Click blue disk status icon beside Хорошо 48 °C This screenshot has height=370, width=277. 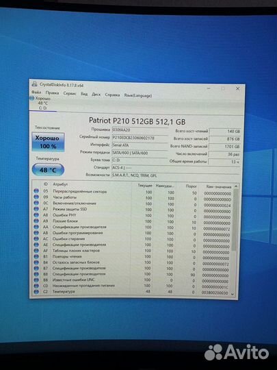click(x=32, y=98)
